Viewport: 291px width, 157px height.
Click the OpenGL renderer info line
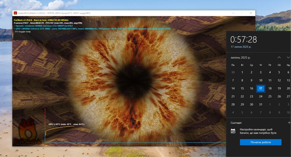coord(43,26)
